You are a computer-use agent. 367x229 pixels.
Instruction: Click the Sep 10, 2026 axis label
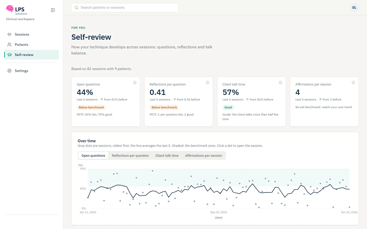(219, 212)
